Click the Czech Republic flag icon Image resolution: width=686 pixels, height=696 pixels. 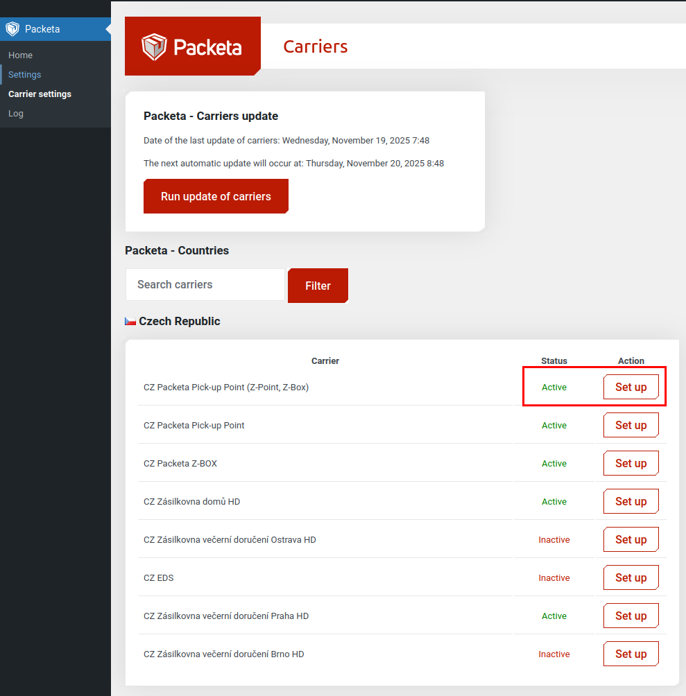pyautogui.click(x=130, y=322)
